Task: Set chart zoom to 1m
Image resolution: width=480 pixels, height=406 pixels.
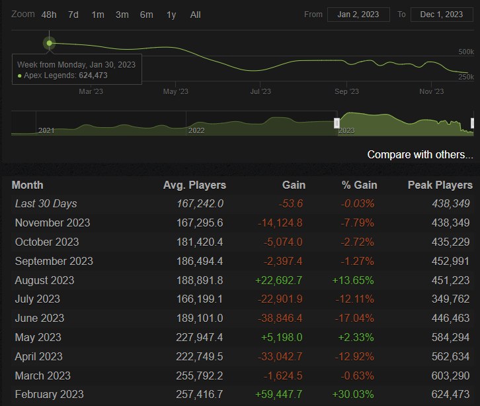Action: click(98, 15)
